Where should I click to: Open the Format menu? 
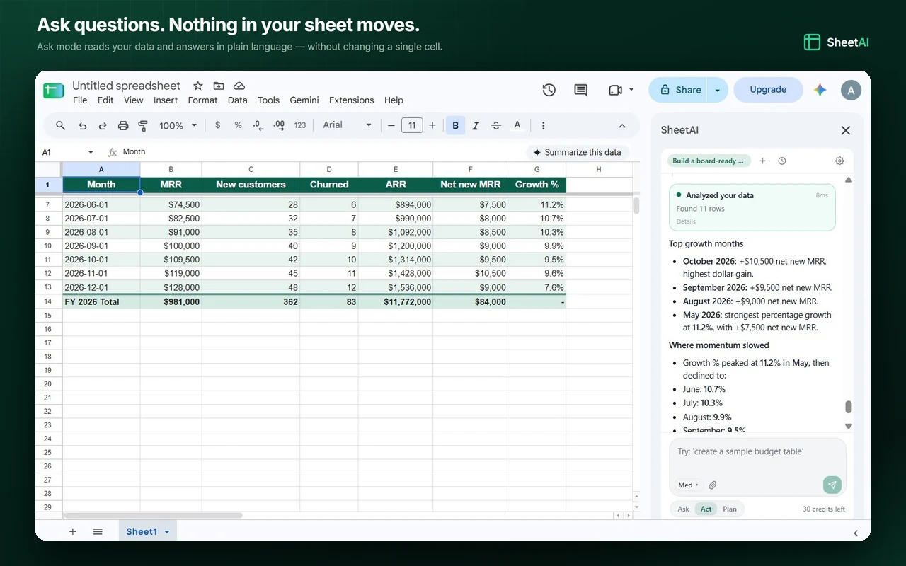[x=202, y=100]
